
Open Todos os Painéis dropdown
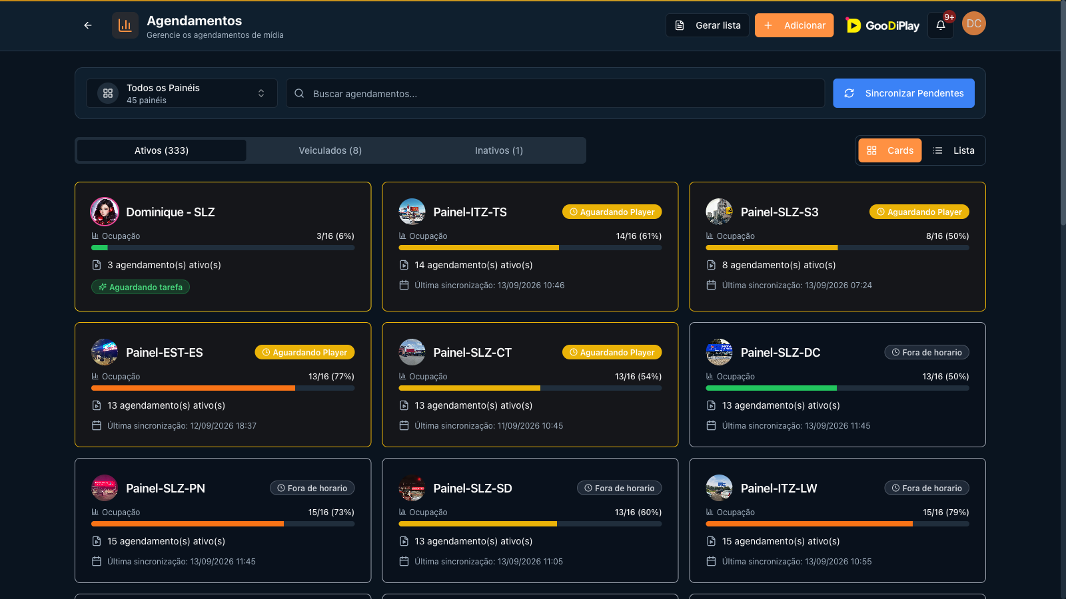click(x=182, y=93)
